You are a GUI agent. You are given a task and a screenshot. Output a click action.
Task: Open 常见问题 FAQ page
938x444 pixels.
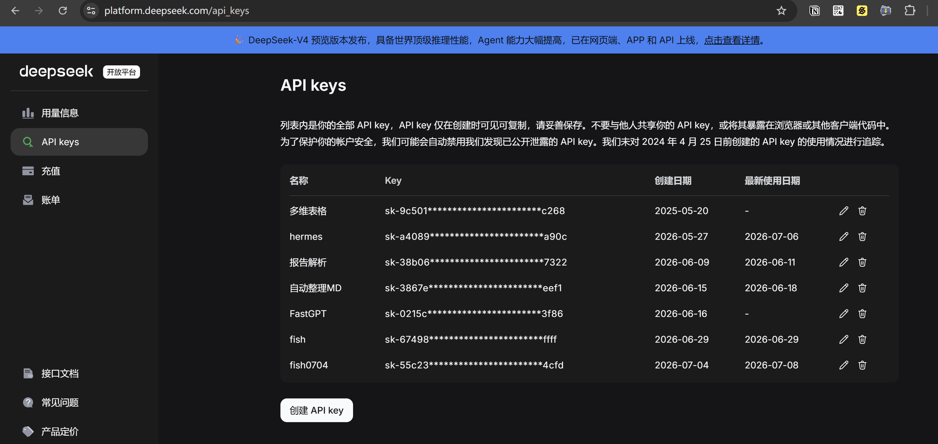pos(79,402)
